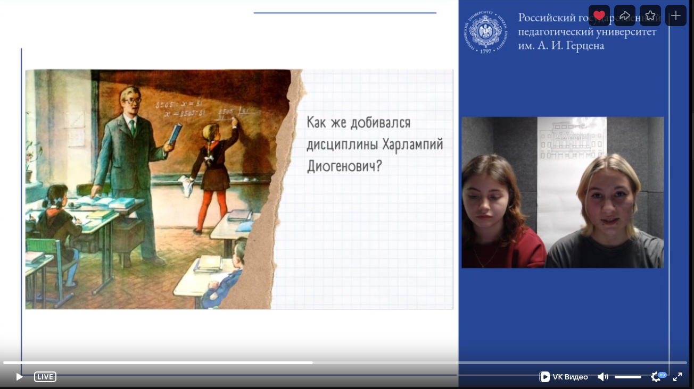Viewport: 694px width, 389px height.
Task: Add the video using the plus icon
Action: coord(676,15)
